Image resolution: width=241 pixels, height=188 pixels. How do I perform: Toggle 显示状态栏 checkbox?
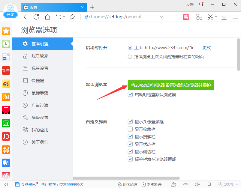point(130,144)
